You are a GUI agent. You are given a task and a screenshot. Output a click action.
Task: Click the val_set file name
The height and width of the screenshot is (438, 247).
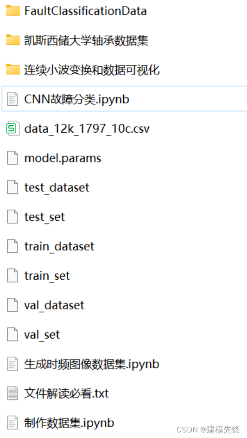(x=42, y=335)
